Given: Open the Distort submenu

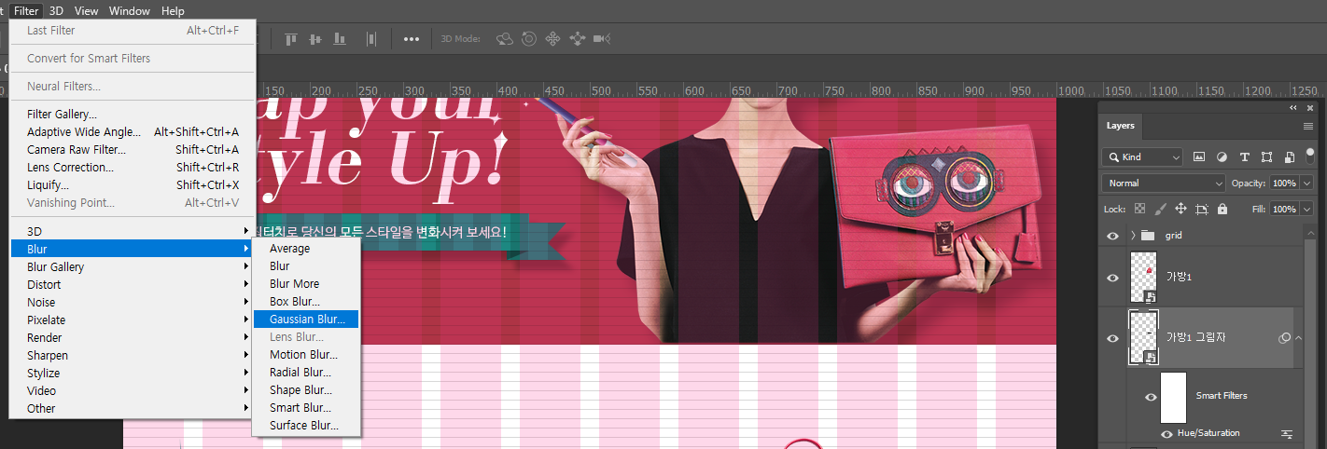Looking at the screenshot, I should point(132,284).
